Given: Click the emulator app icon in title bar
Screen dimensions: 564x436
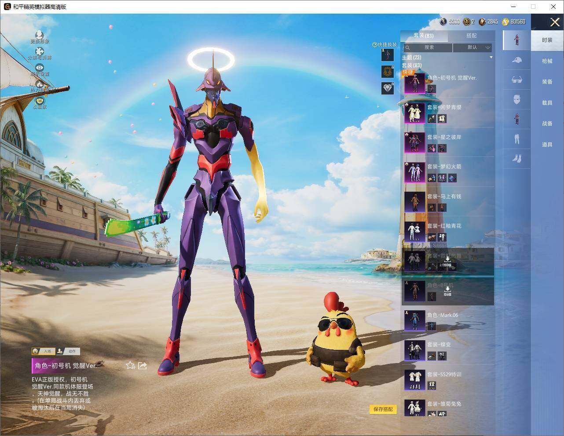Looking at the screenshot, I should (7, 7).
